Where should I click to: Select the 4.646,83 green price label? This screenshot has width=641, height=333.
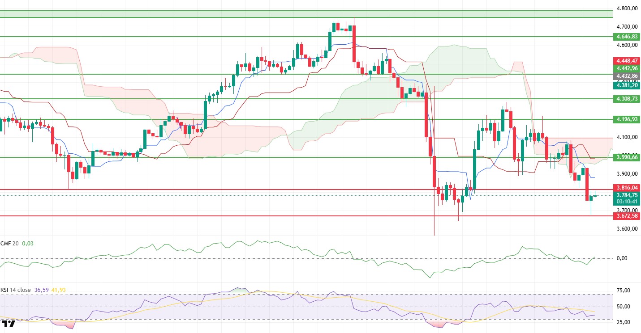pos(627,37)
